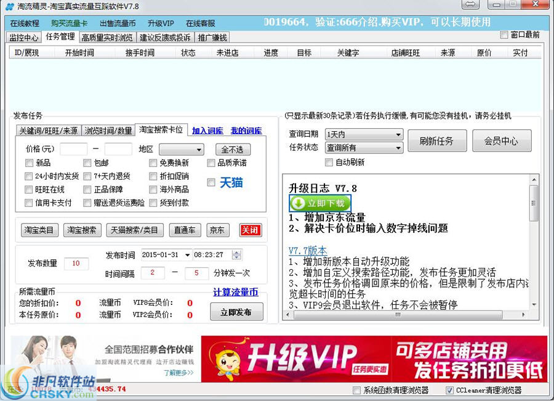Click the maximum 时间间隔 field
Image resolution: width=554 pixels, height=401 pixels.
(196, 273)
